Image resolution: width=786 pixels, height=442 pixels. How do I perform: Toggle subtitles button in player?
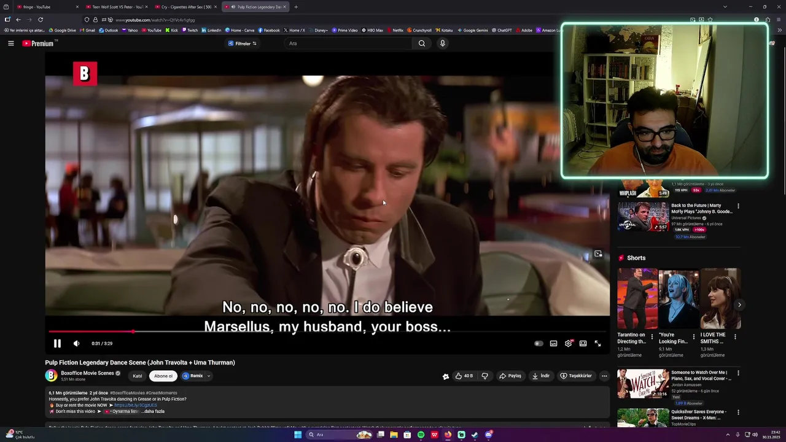(553, 344)
